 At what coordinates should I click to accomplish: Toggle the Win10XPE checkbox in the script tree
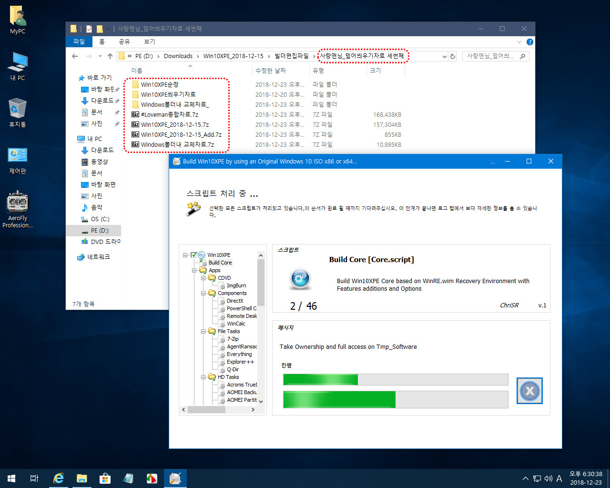(193, 255)
